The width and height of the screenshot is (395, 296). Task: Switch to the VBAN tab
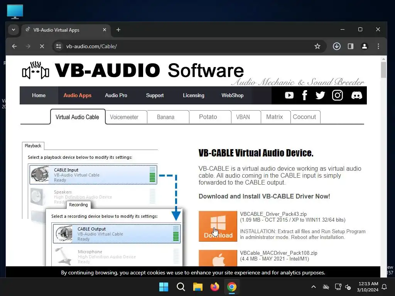[246, 117]
